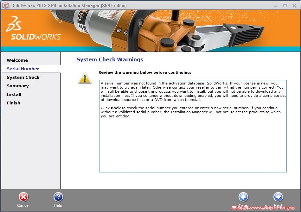
Task: Click inside the warning message text box
Action: point(193,126)
